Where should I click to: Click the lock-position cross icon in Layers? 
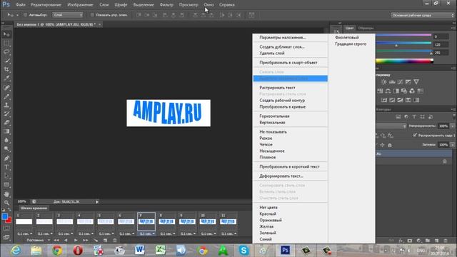tap(382, 145)
